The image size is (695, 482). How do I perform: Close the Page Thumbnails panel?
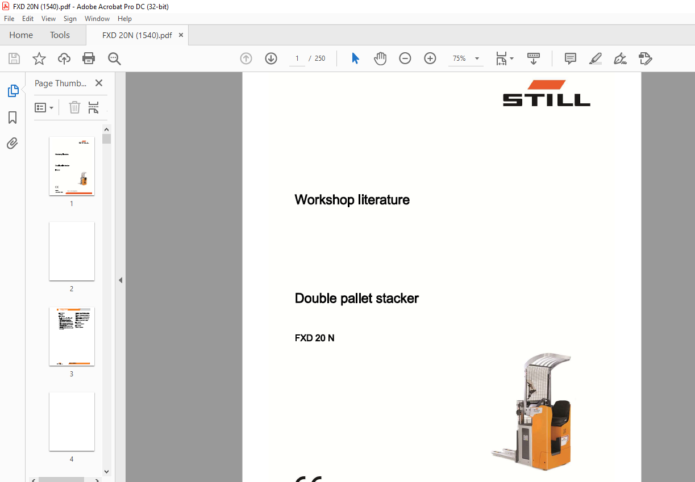99,83
